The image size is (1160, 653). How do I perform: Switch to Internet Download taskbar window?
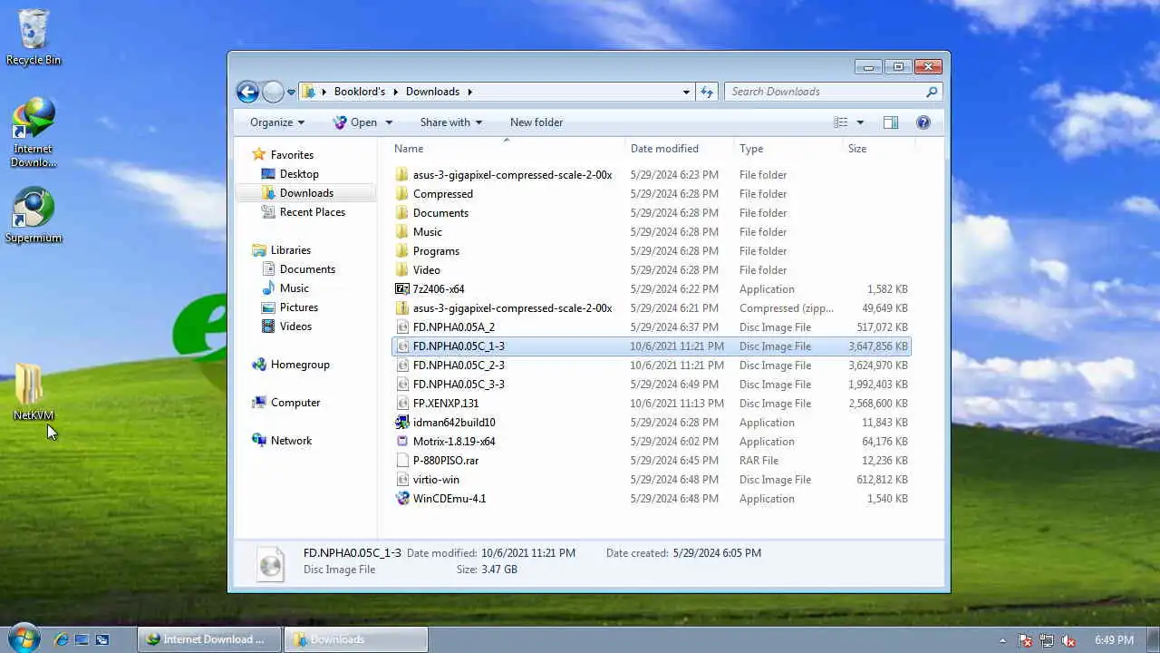[x=209, y=639]
